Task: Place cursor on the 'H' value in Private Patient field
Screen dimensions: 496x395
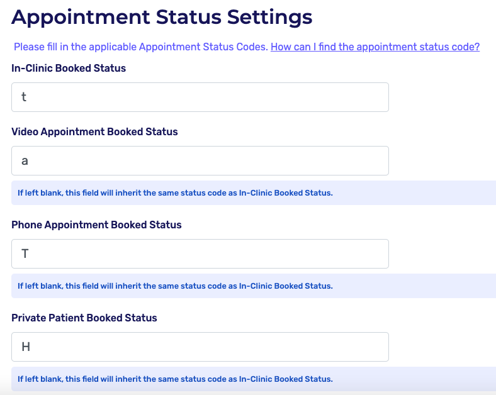Action: 26,347
